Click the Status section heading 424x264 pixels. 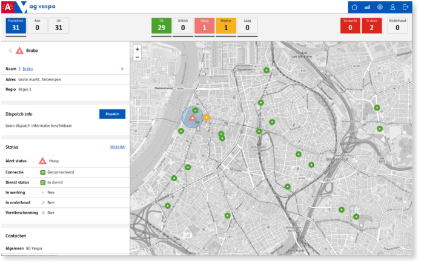tap(12, 147)
